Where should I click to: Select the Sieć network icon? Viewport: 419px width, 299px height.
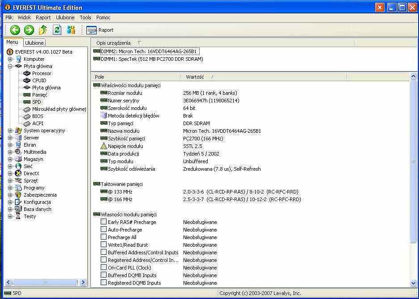coord(18,166)
